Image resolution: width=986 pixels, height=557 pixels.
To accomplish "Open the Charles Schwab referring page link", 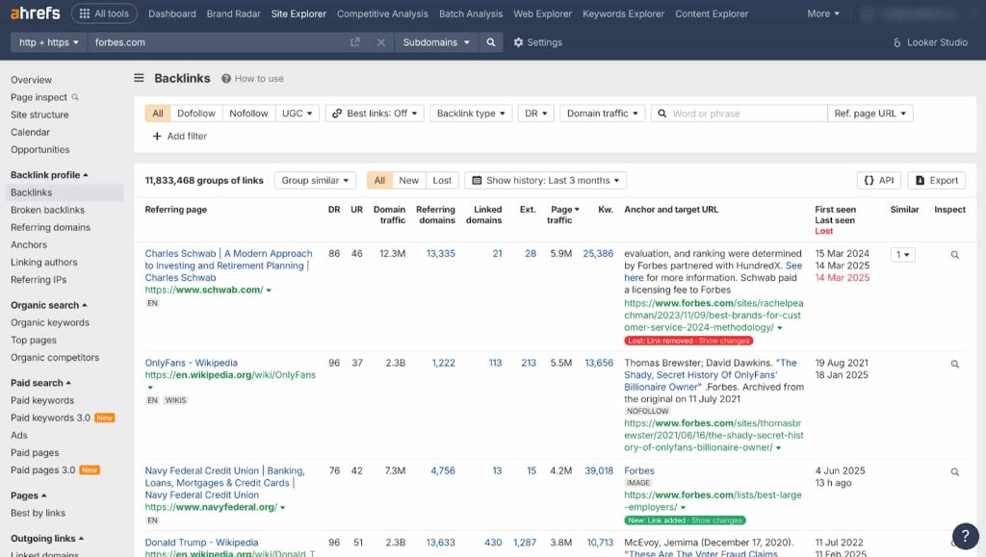I will click(x=228, y=265).
